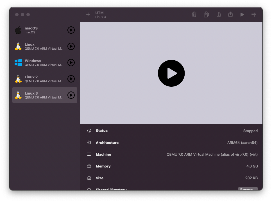Viewport: 272px width, 202px height.
Task: Click the UTM title in the toolbar
Action: pyautogui.click(x=99, y=13)
